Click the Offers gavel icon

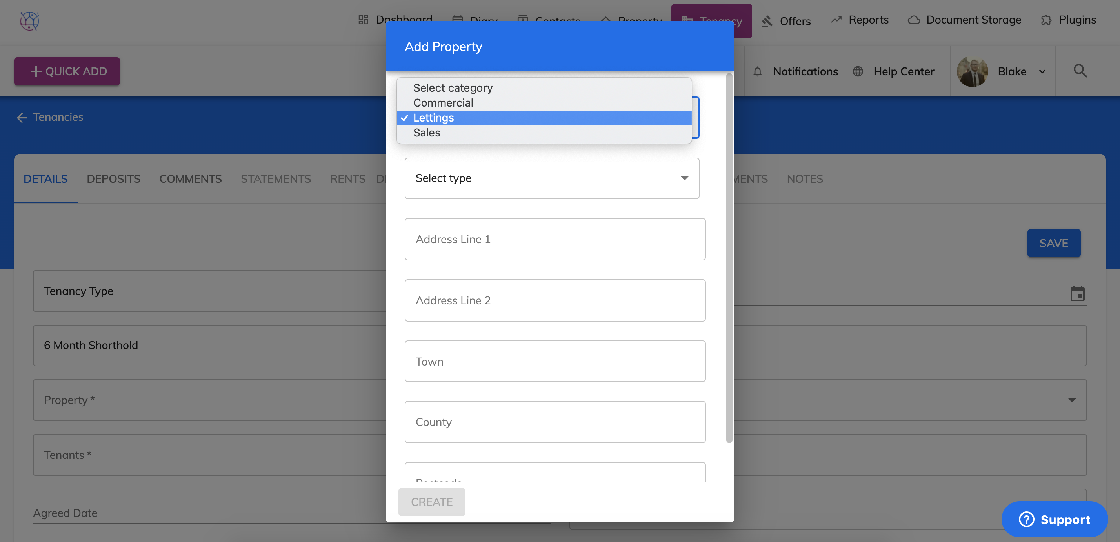[767, 21]
